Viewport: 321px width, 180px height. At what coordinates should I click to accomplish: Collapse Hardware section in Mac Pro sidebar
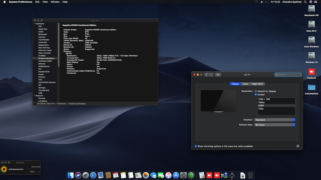34,24
